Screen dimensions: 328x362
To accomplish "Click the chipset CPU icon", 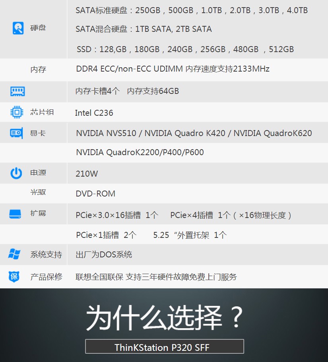I will 17,112.
